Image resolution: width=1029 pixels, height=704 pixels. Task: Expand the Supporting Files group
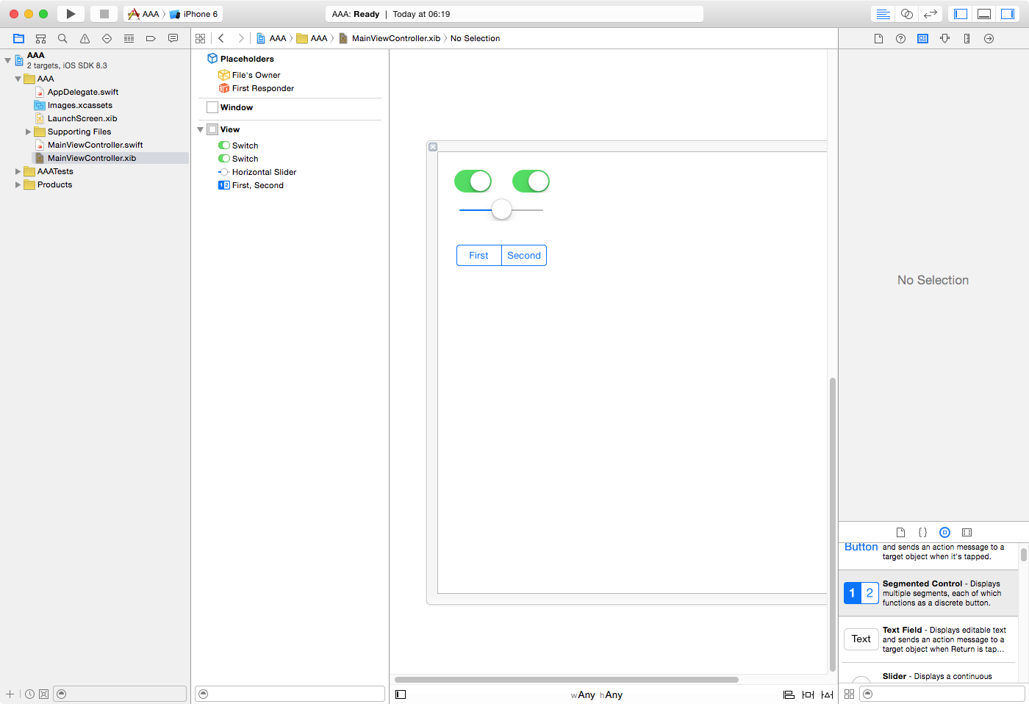[x=28, y=132]
